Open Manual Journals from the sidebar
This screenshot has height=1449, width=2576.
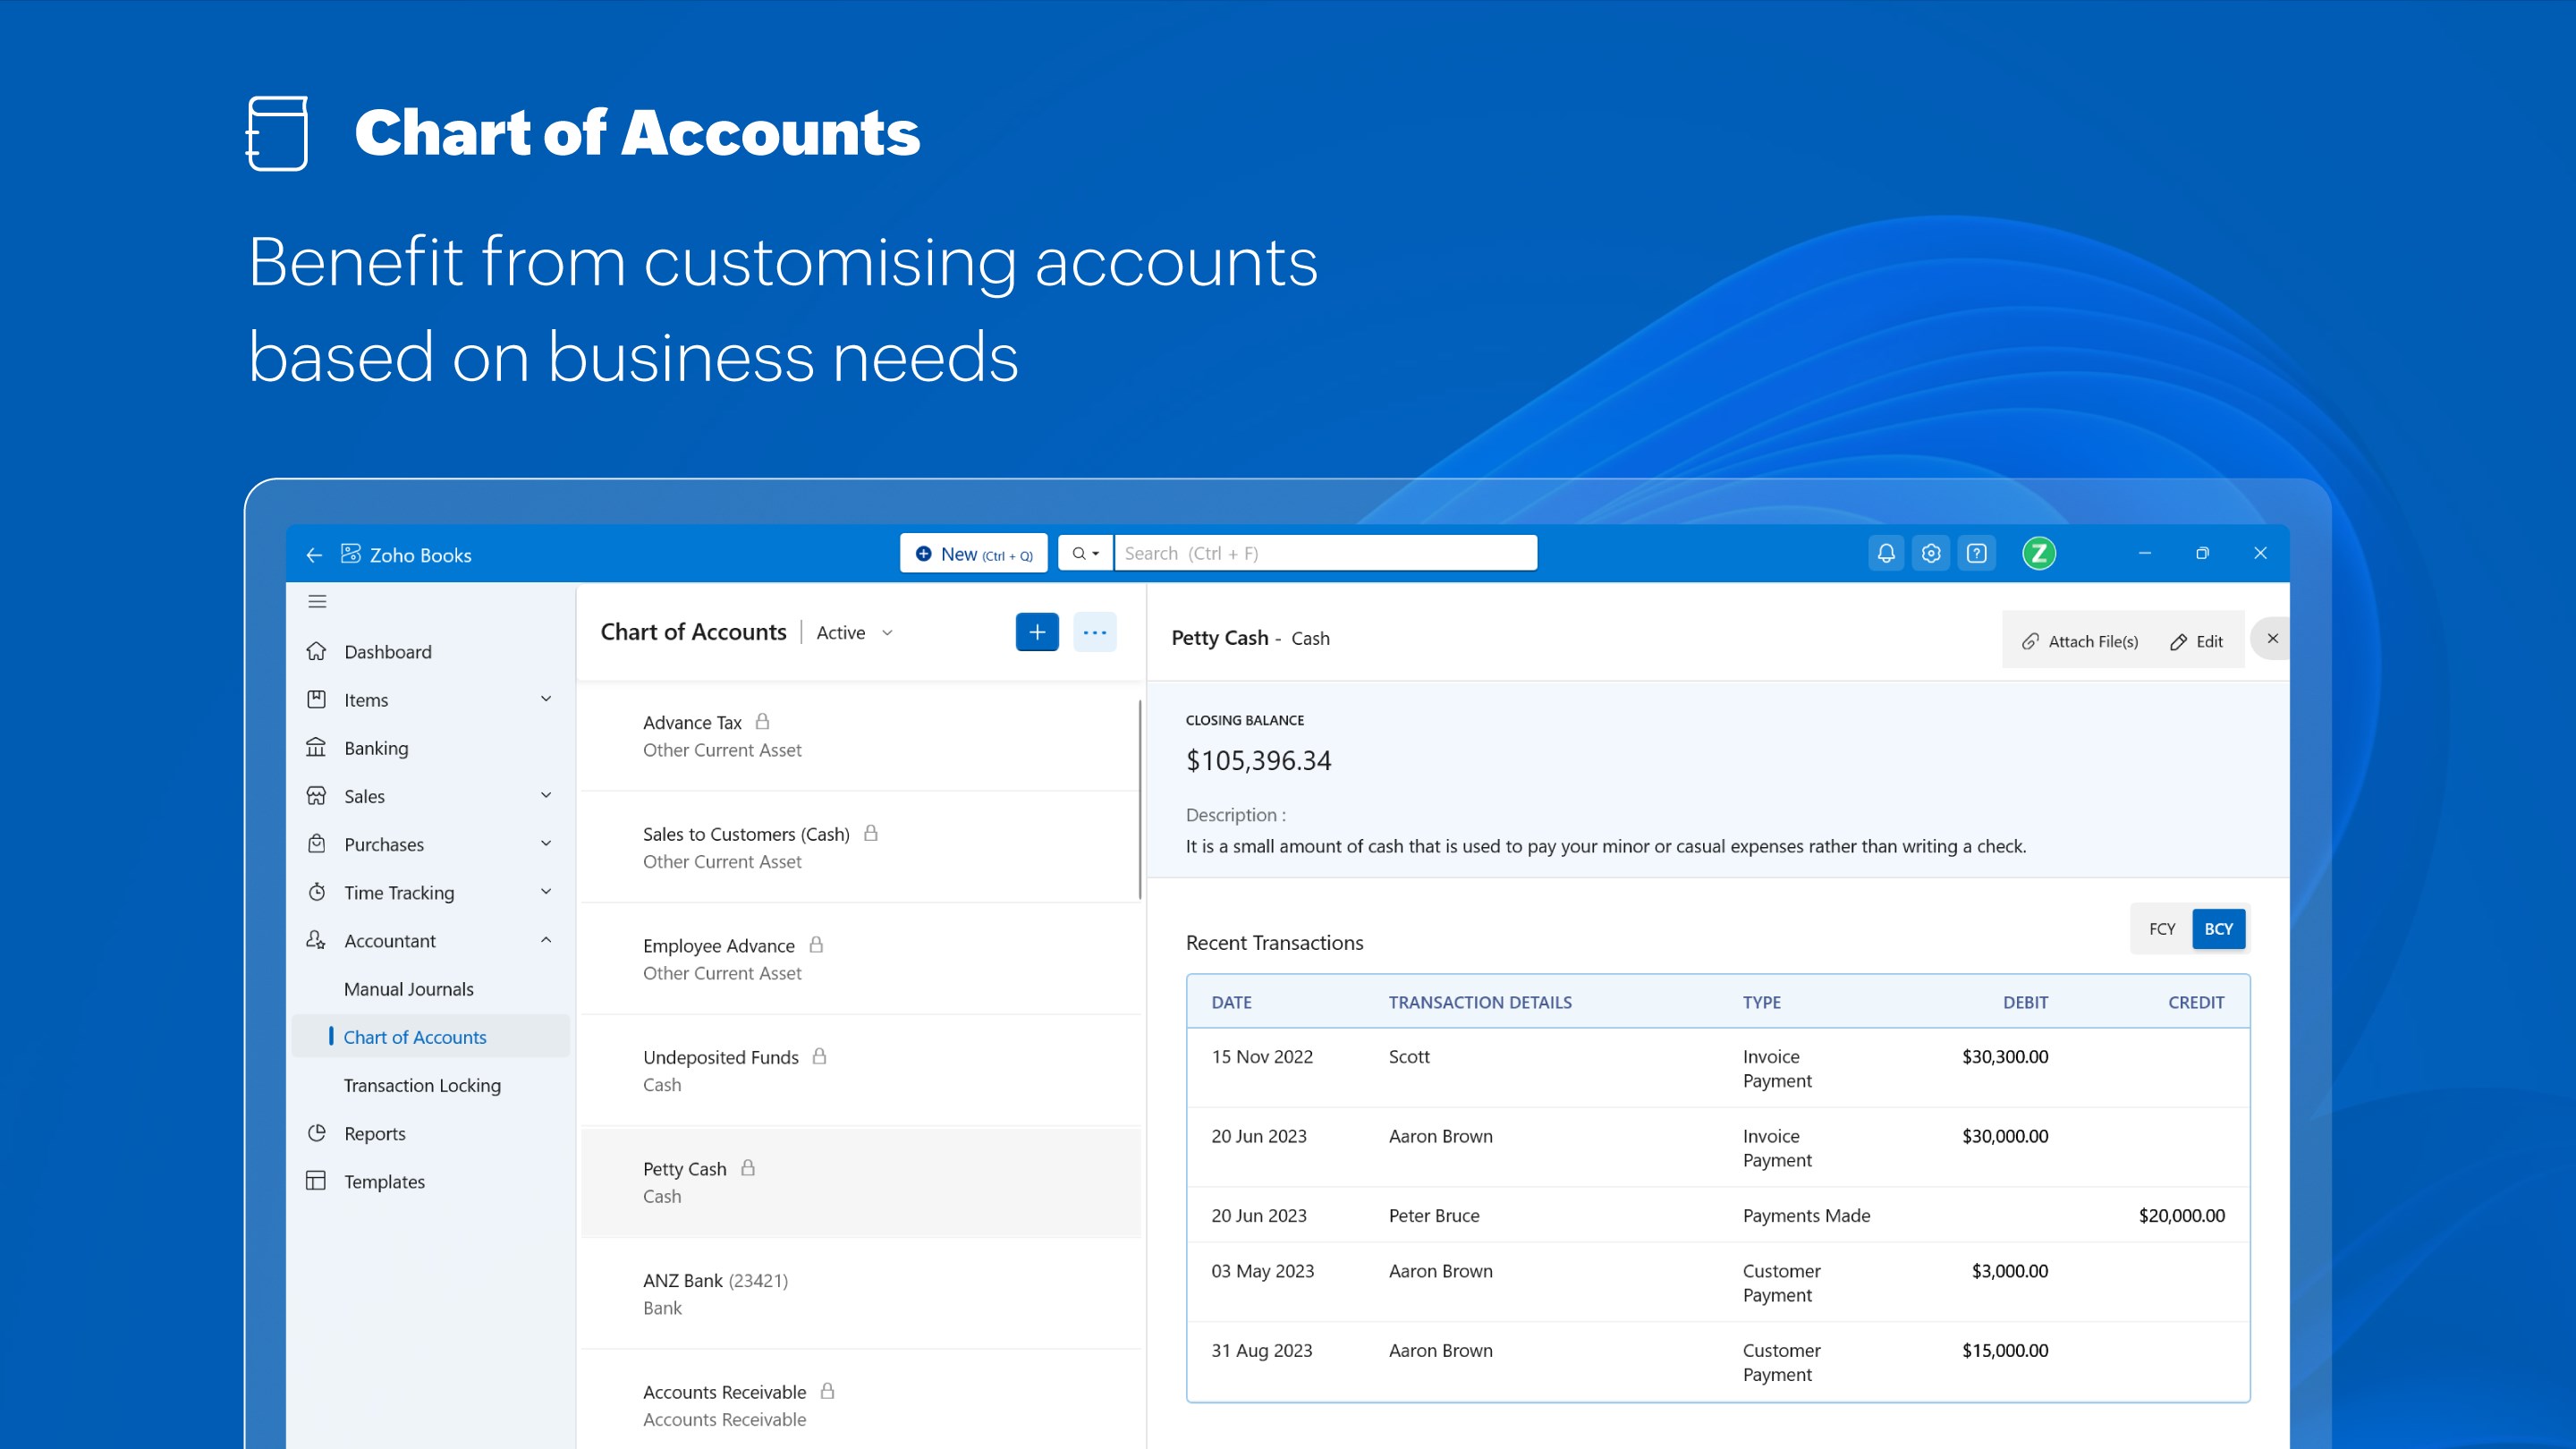pyautogui.click(x=408, y=988)
